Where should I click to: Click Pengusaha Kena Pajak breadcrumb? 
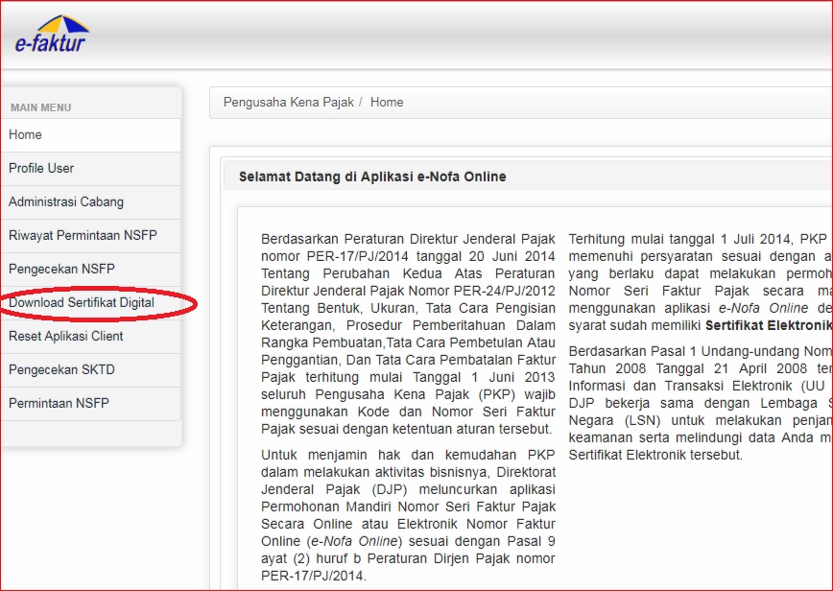289,102
